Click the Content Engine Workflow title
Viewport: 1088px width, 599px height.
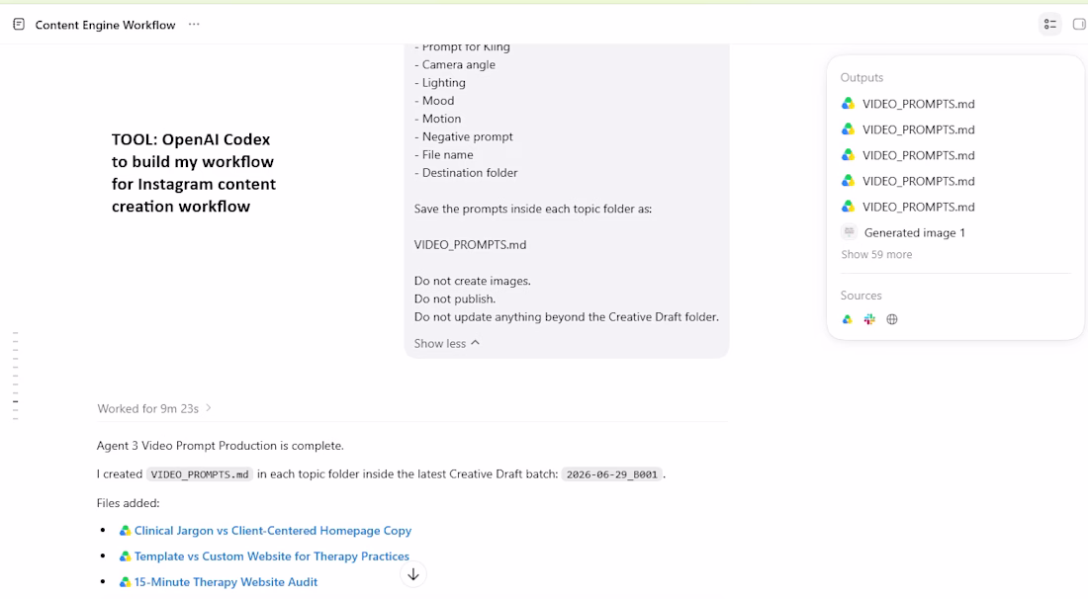tap(106, 25)
